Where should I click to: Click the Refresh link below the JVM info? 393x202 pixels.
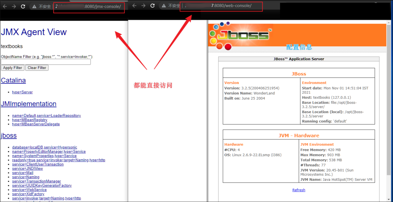coord(299,190)
